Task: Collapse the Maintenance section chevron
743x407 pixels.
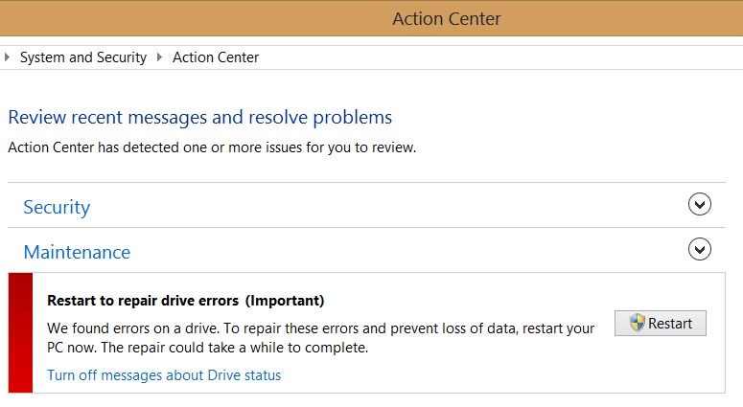Action: [701, 250]
